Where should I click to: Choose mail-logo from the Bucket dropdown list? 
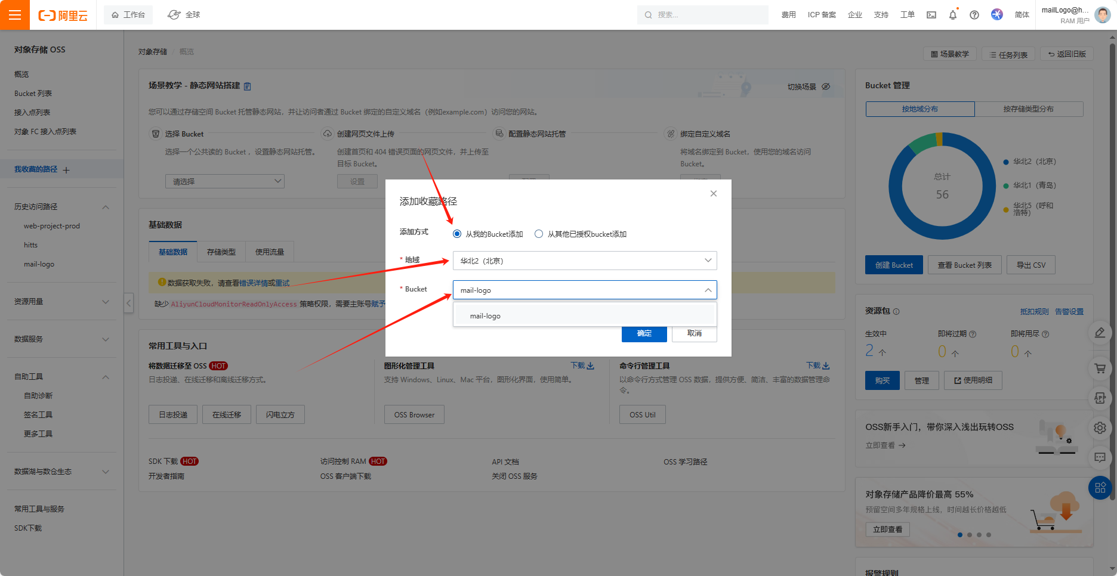point(486,316)
